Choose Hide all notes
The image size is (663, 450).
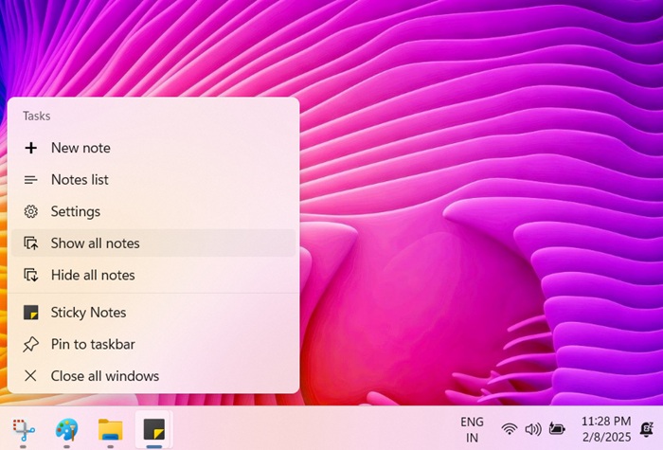(x=153, y=275)
